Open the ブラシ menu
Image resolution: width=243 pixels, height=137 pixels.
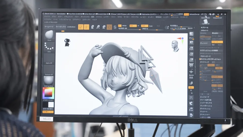click(54, 16)
